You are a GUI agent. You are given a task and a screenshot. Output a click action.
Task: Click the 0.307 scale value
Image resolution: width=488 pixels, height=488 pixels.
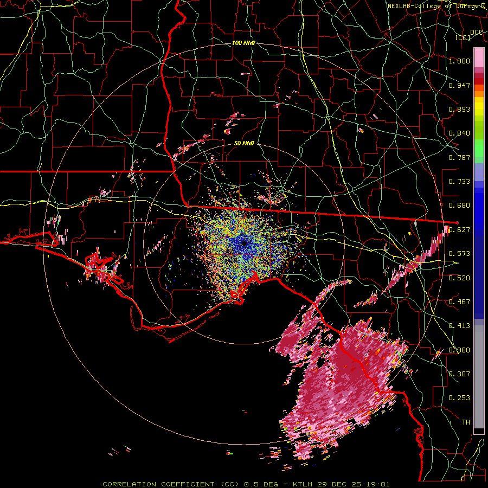coord(459,374)
